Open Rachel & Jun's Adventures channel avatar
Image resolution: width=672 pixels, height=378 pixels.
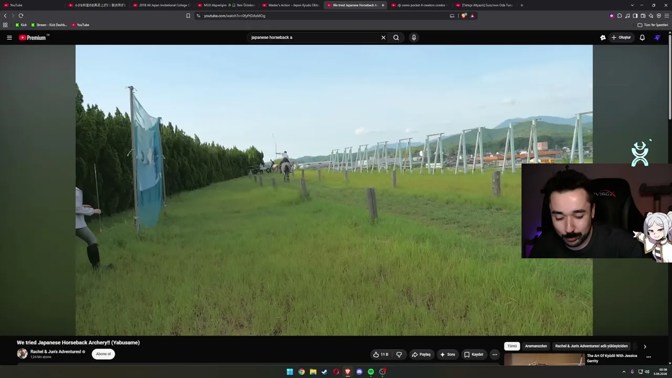coord(22,354)
